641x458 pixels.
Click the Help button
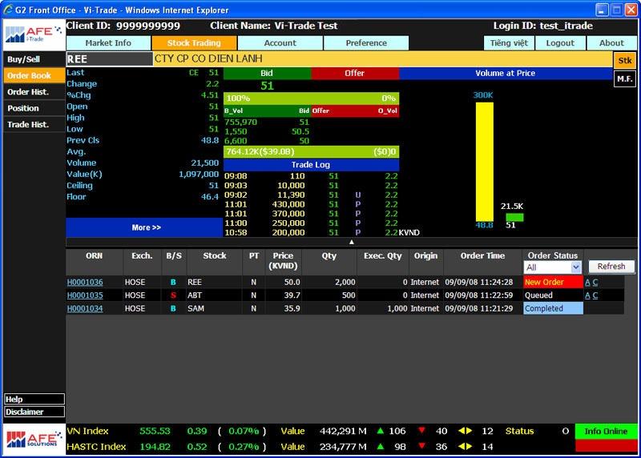[x=34, y=399]
